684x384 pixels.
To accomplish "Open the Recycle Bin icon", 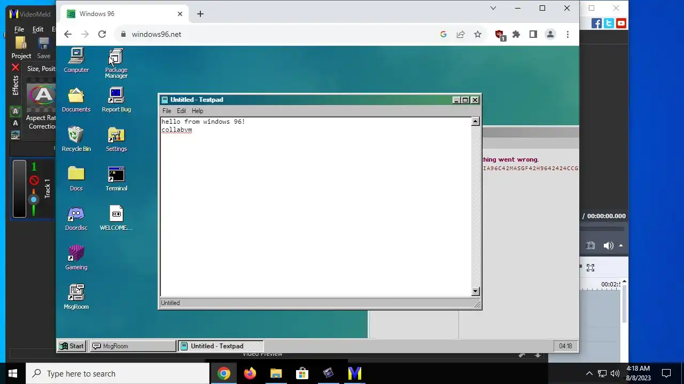I will coord(76,139).
